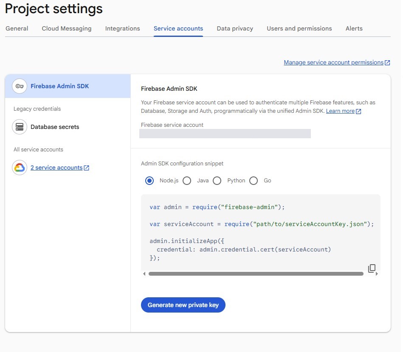
Task: Choose the Python radio button
Action: (217, 181)
